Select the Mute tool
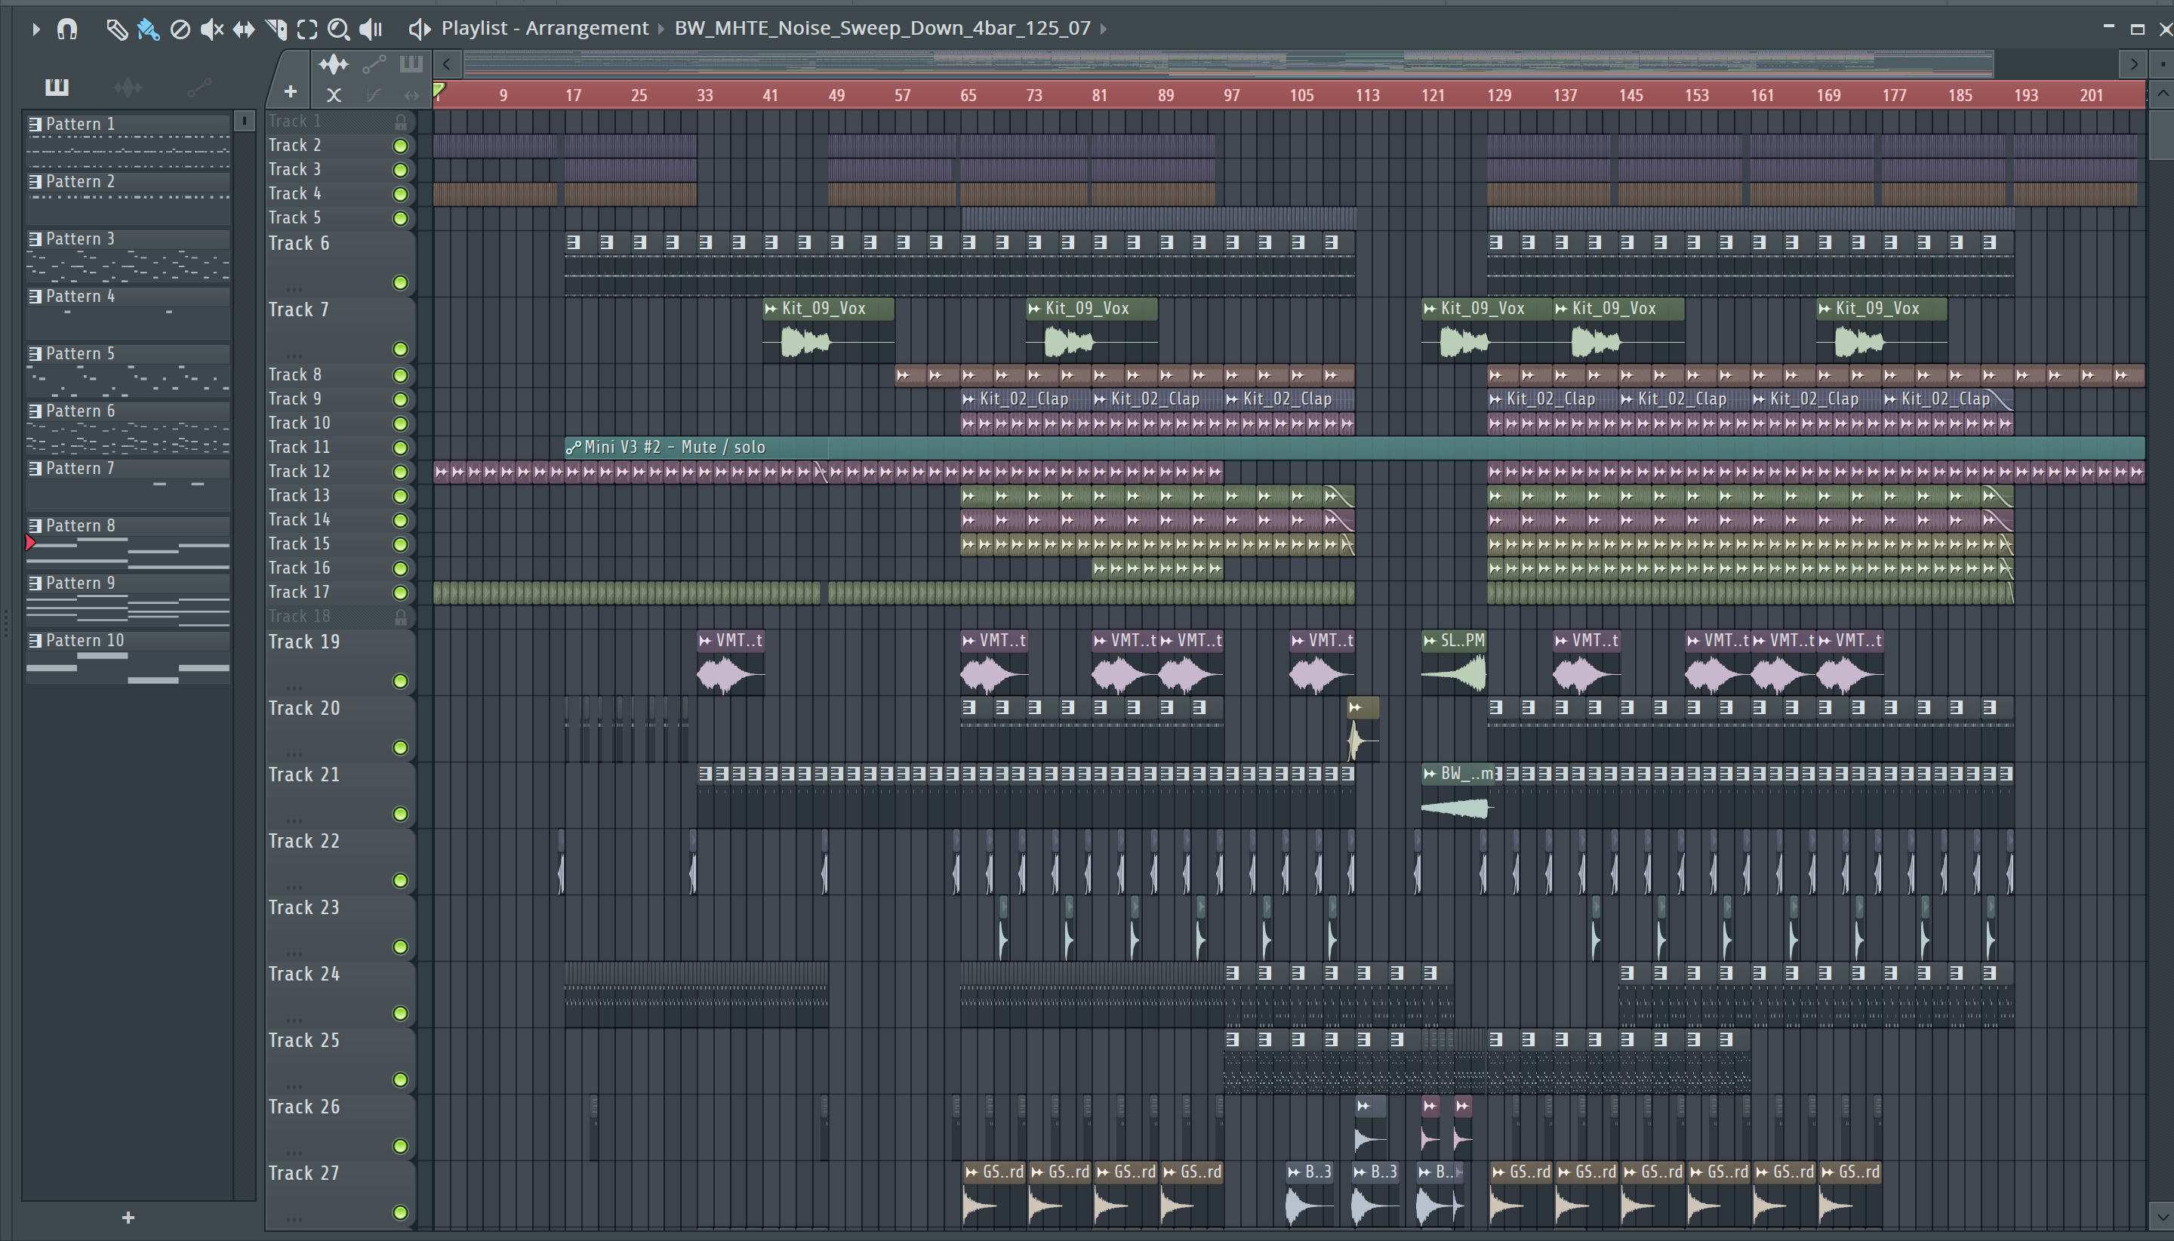This screenshot has width=2174, height=1241. [211, 29]
